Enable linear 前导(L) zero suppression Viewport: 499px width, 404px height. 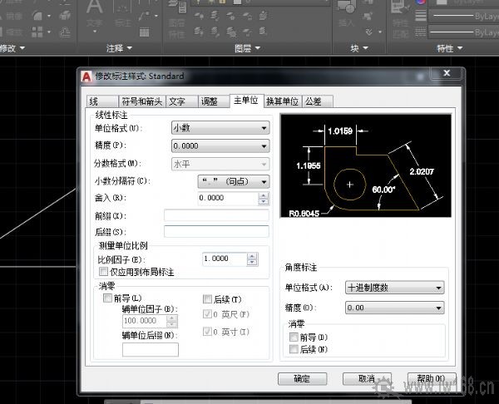[x=107, y=298]
